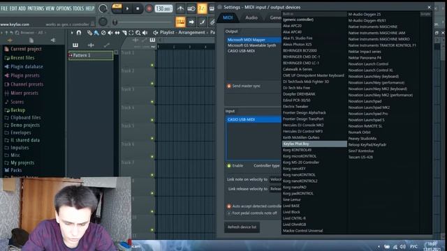Viewport: 447px width, 251px height.
Task: Adjust the main volume knob
Action: point(103,9)
